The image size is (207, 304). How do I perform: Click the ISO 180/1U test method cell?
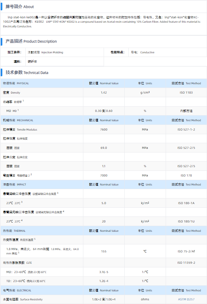point(186,221)
